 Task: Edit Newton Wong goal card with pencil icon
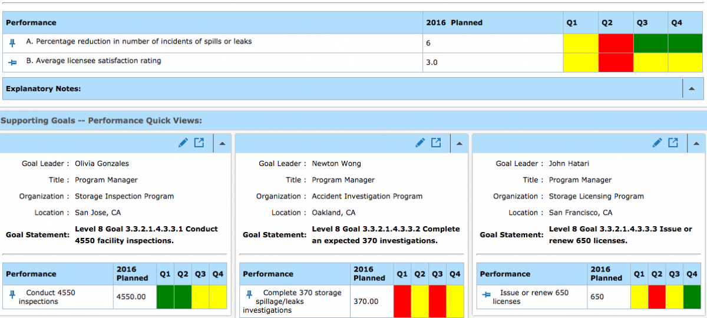pos(420,143)
